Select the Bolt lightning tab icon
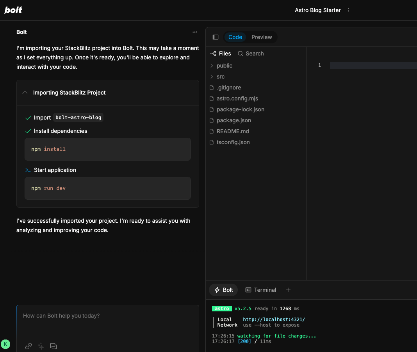417x352 pixels. click(x=218, y=290)
